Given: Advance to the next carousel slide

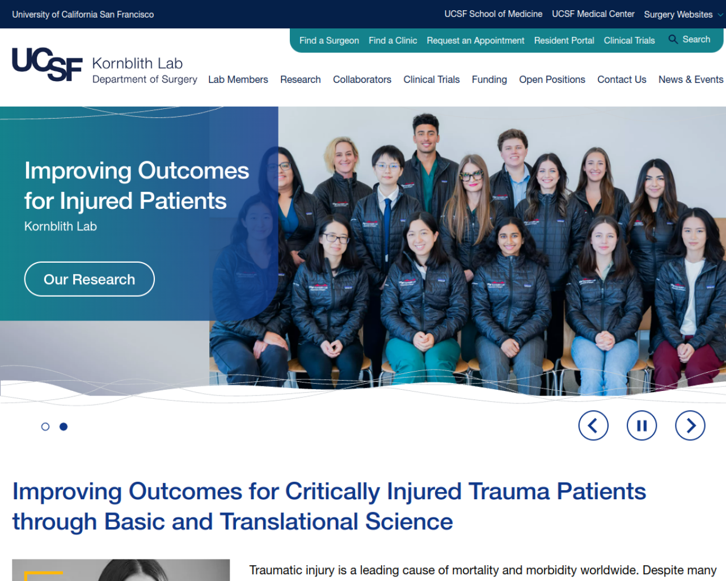Looking at the screenshot, I should (690, 426).
